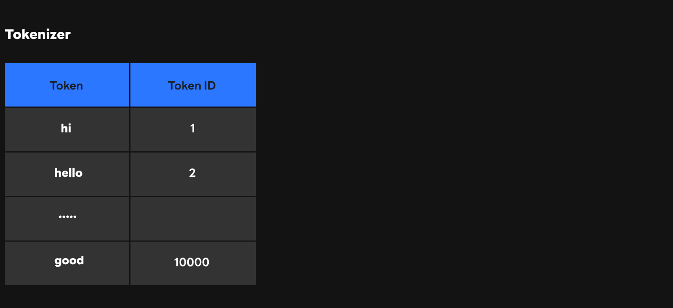Viewport: 673px width, 308px height.
Task: Click the empty Token ID cell
Action: click(193, 219)
